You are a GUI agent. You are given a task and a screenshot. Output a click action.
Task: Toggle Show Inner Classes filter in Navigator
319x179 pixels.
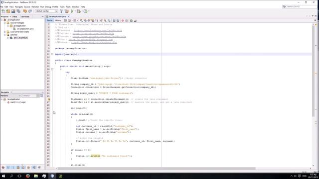[23, 167]
